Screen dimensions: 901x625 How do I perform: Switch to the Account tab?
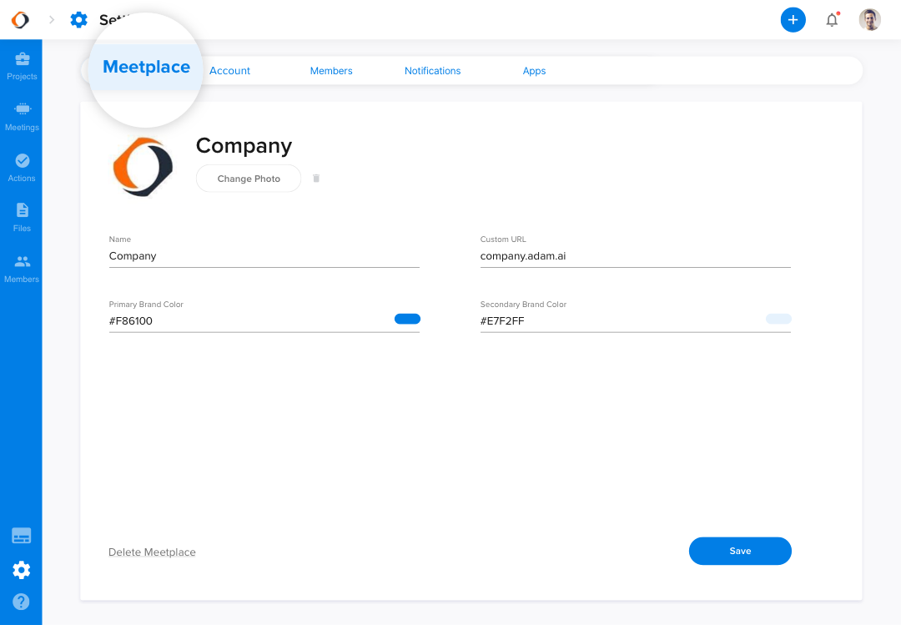(x=230, y=71)
